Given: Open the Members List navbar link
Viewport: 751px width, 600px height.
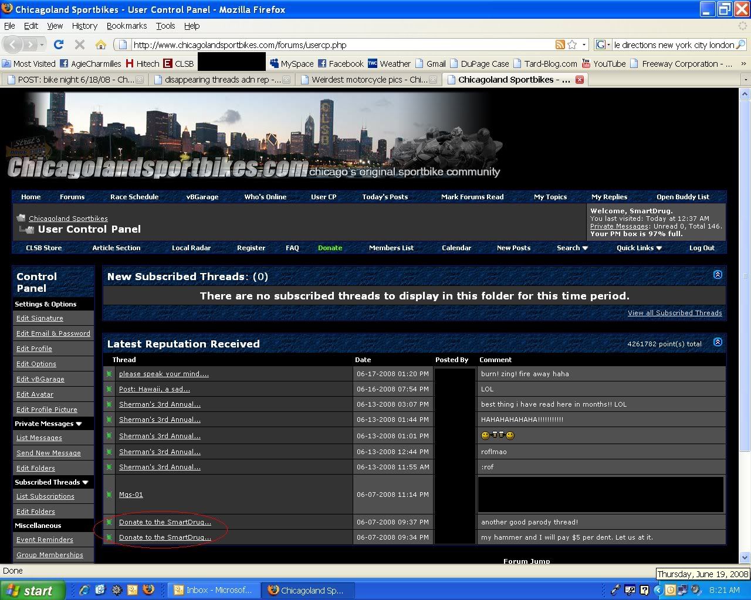Looking at the screenshot, I should click(x=391, y=248).
